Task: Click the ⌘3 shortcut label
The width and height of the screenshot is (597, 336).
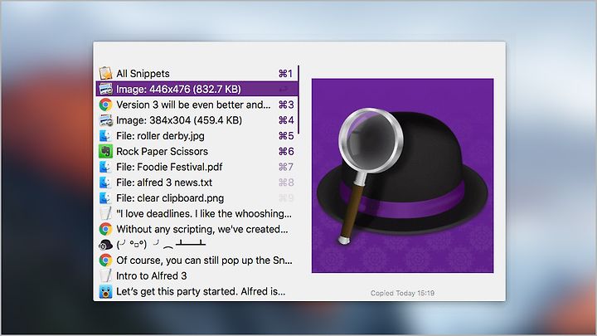Action: [286, 105]
